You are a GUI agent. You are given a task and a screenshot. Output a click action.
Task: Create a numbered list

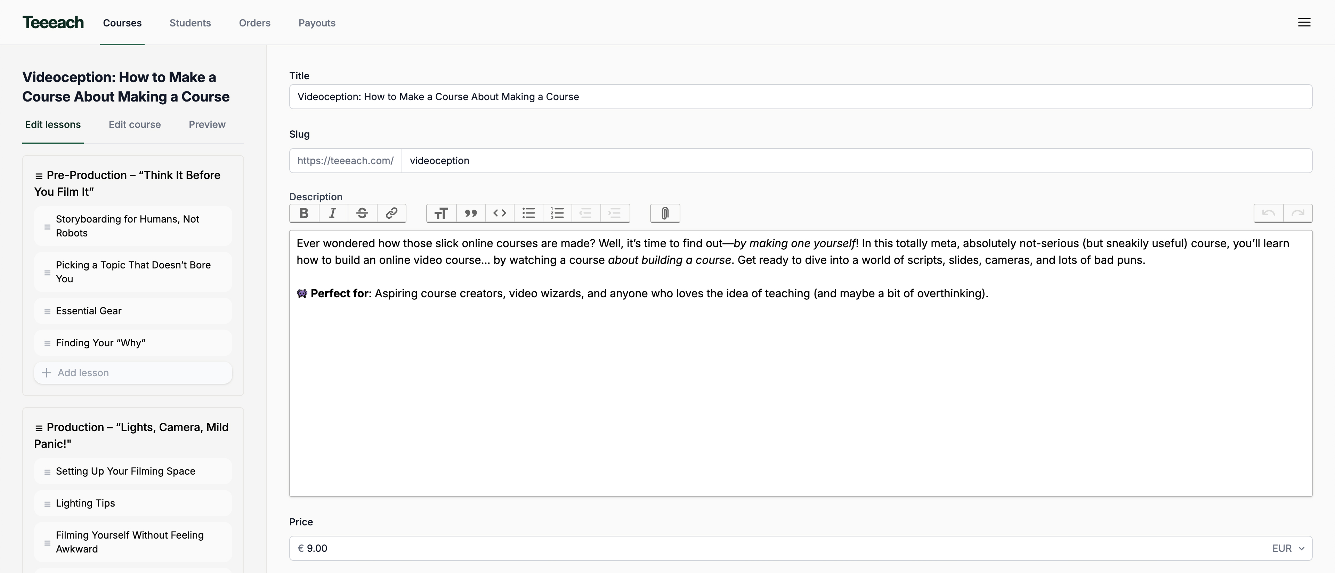557,213
